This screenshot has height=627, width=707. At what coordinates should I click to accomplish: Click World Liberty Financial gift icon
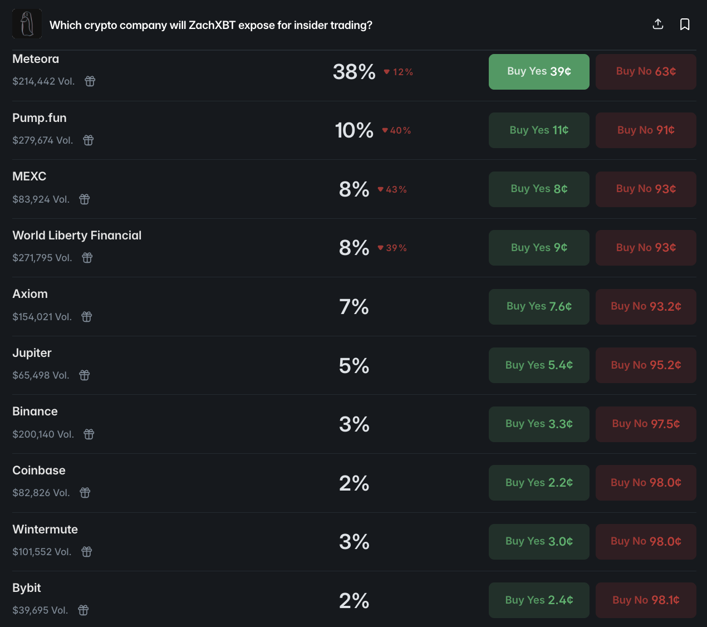tap(87, 258)
